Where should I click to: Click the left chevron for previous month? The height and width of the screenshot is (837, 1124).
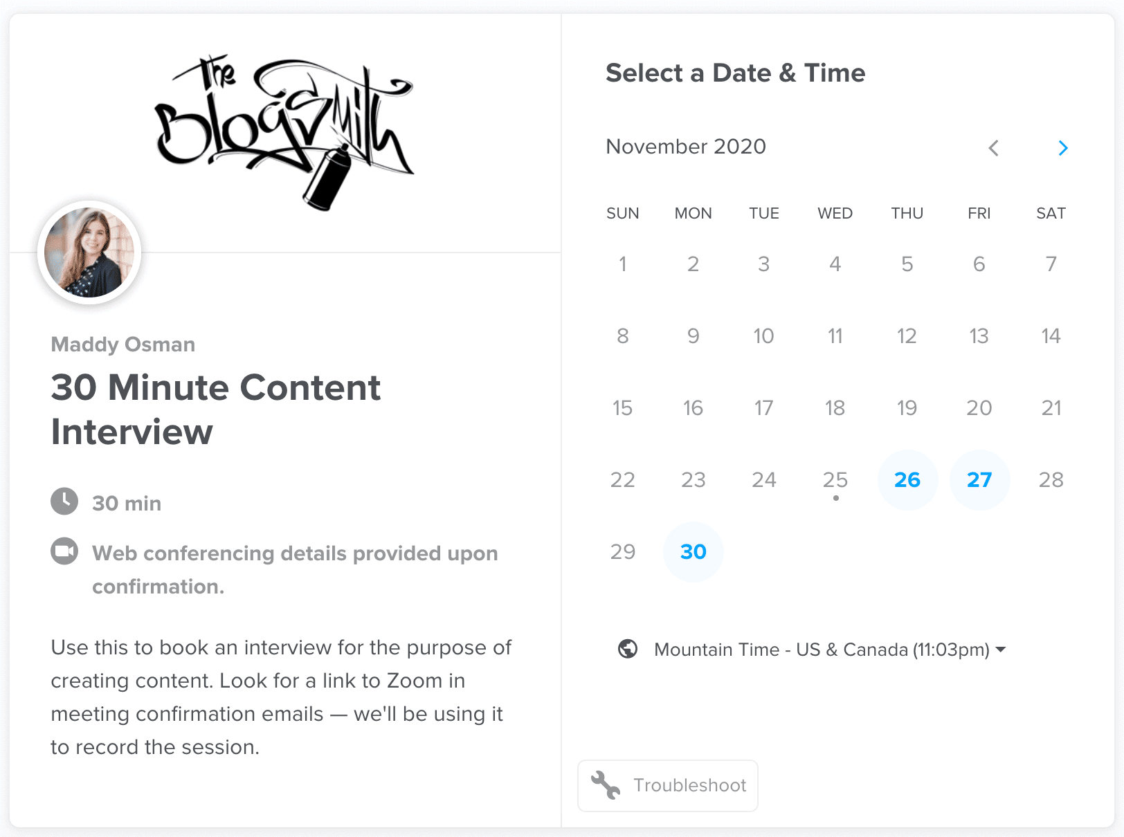994,148
